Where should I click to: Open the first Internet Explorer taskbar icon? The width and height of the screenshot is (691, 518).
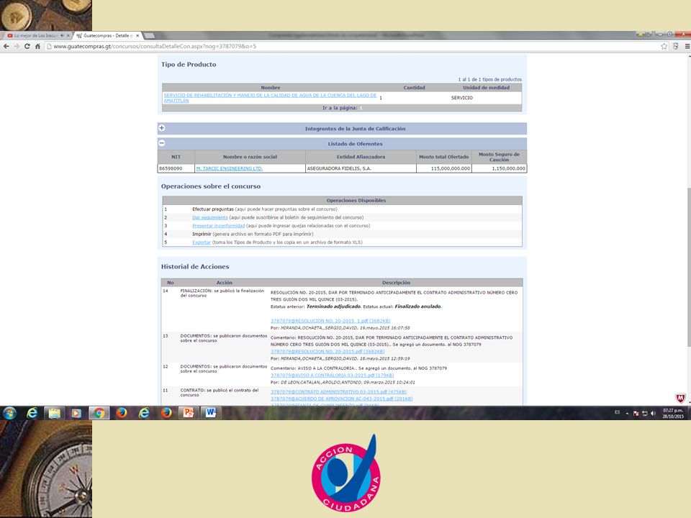pyautogui.click(x=32, y=413)
